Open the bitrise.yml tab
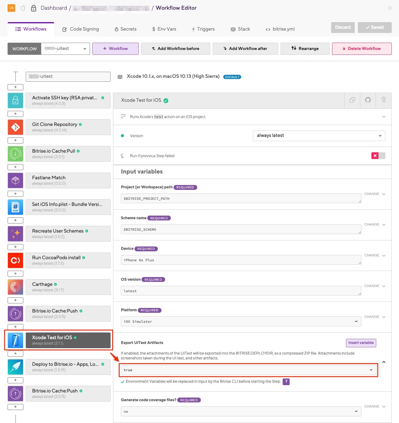The width and height of the screenshot is (399, 423). [x=280, y=29]
